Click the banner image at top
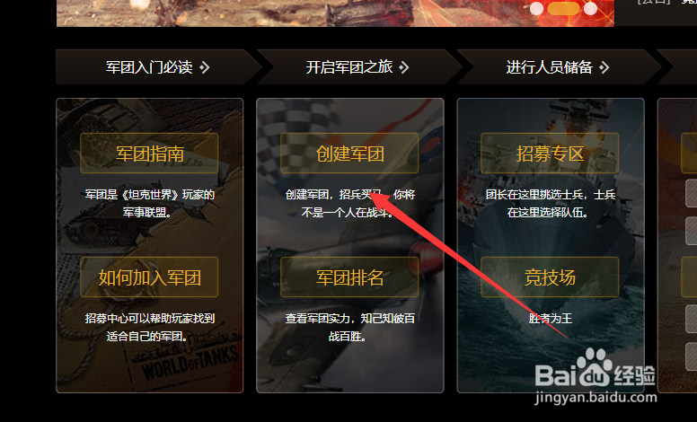 [335, 13]
